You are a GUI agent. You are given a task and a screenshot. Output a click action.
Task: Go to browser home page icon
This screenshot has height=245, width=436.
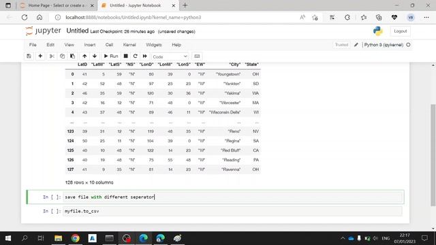pyautogui.click(x=40, y=18)
